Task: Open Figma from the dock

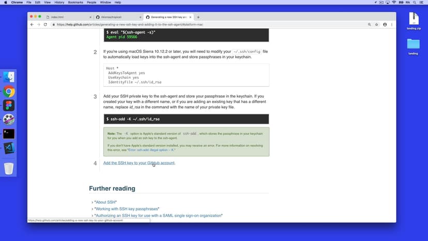Action: (9, 106)
